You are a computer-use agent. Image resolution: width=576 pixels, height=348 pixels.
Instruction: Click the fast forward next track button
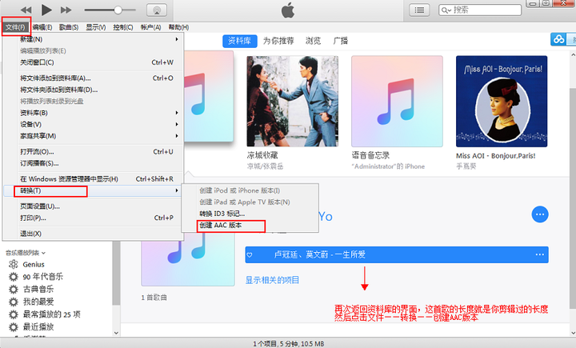[x=66, y=10]
